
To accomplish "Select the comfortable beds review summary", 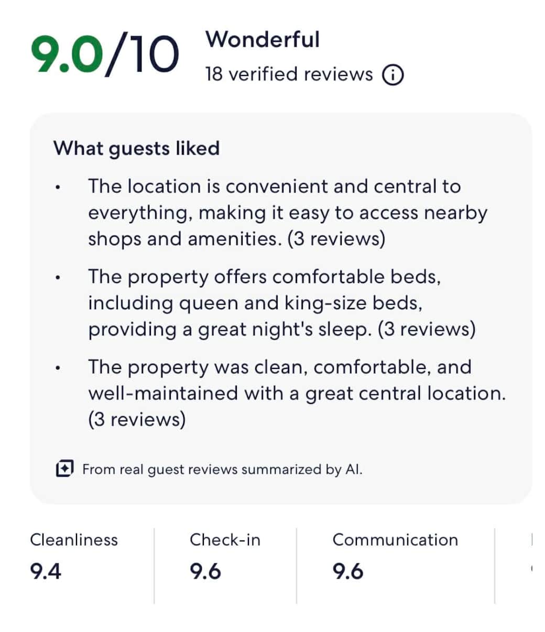I will point(281,303).
